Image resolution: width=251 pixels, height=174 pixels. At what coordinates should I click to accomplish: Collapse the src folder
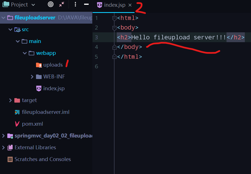tap(10, 30)
